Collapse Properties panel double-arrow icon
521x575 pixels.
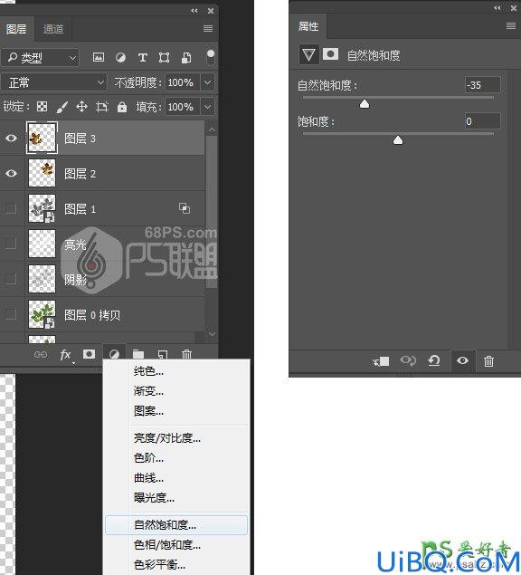click(497, 8)
